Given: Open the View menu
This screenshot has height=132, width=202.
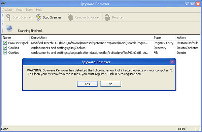Looking at the screenshot, I should pyautogui.click(x=19, y=10).
